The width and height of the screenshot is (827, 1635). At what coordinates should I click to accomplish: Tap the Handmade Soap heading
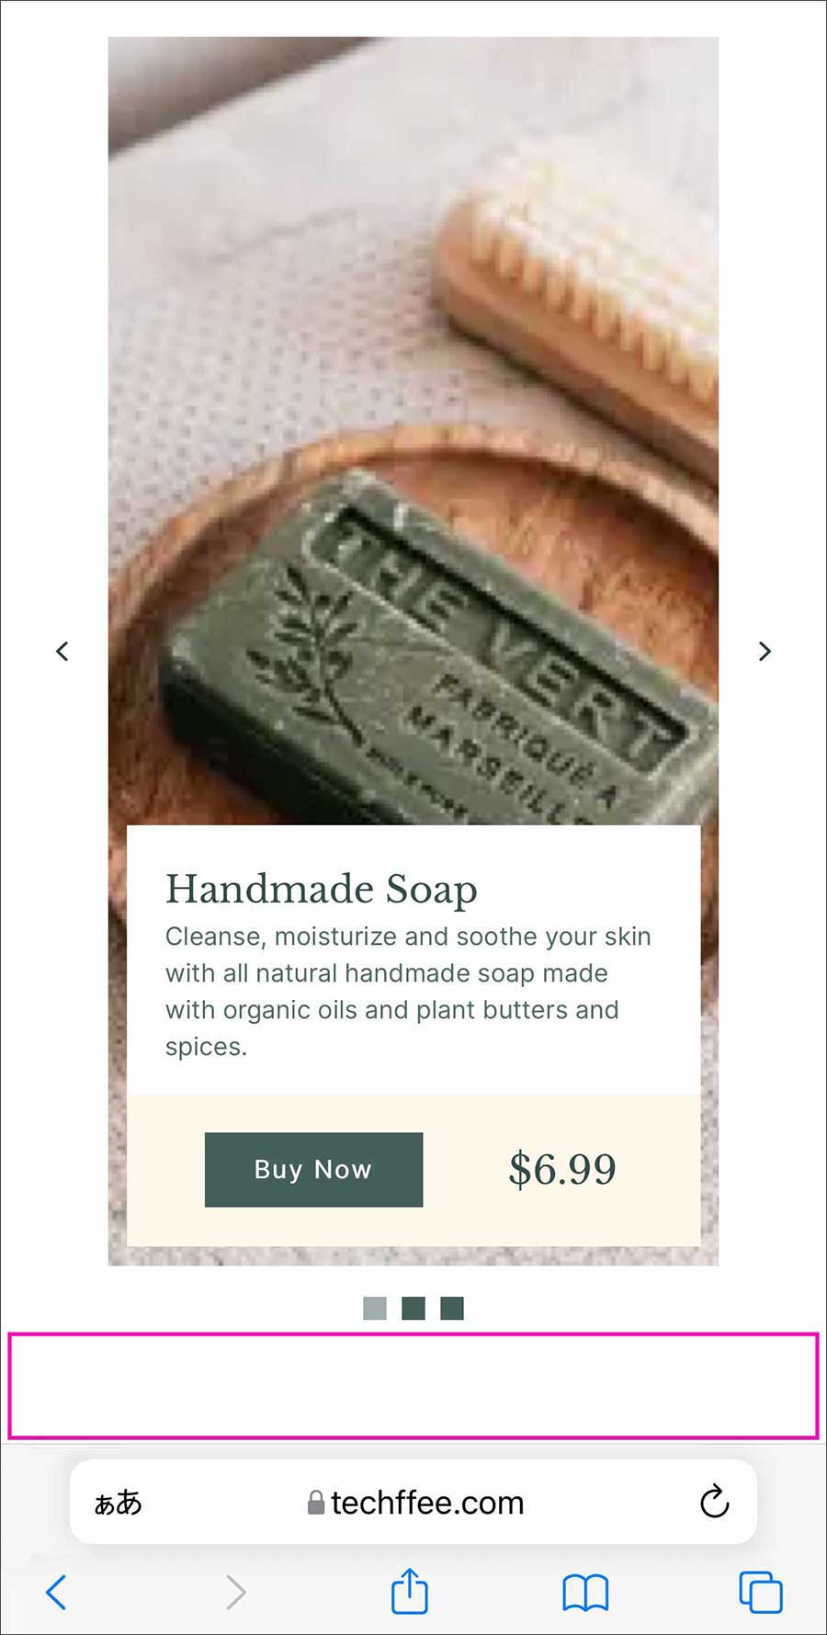322,889
